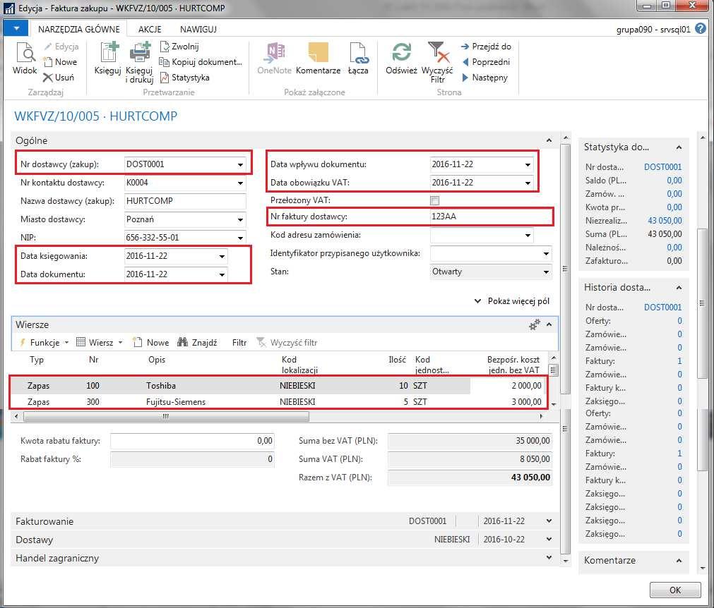The width and height of the screenshot is (714, 608).
Task: Open the Stan dropdown
Action: [x=546, y=272]
